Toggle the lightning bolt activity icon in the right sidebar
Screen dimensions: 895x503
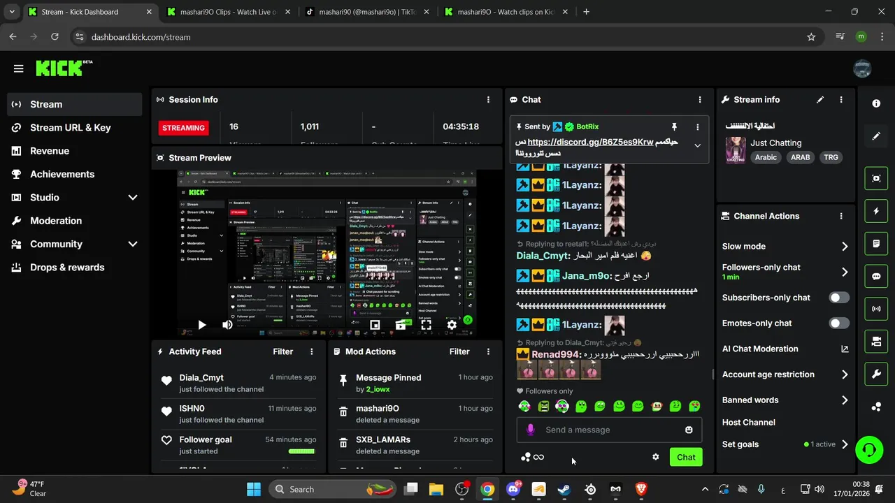click(x=876, y=211)
